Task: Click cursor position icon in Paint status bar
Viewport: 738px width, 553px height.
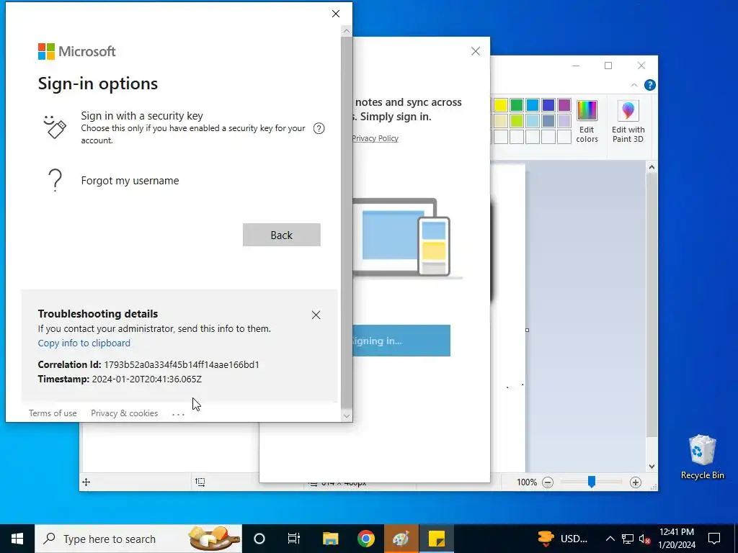Action: pyautogui.click(x=86, y=482)
